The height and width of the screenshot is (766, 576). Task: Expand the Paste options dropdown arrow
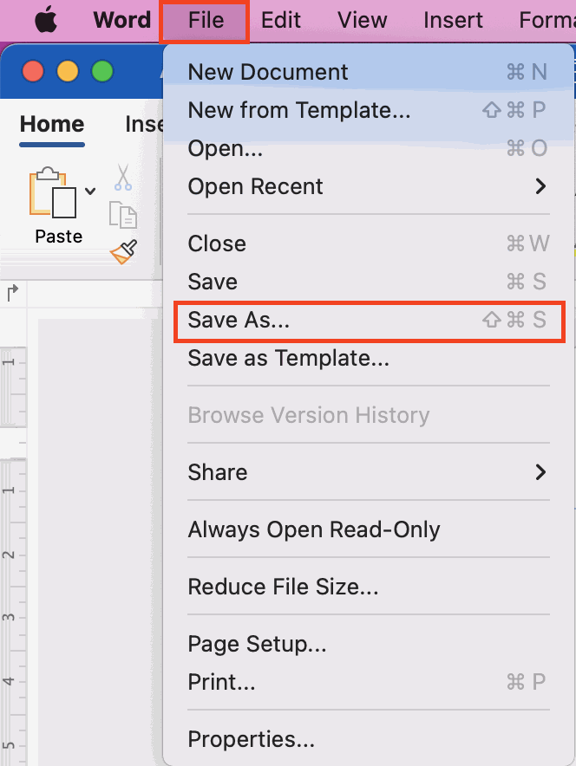point(90,191)
